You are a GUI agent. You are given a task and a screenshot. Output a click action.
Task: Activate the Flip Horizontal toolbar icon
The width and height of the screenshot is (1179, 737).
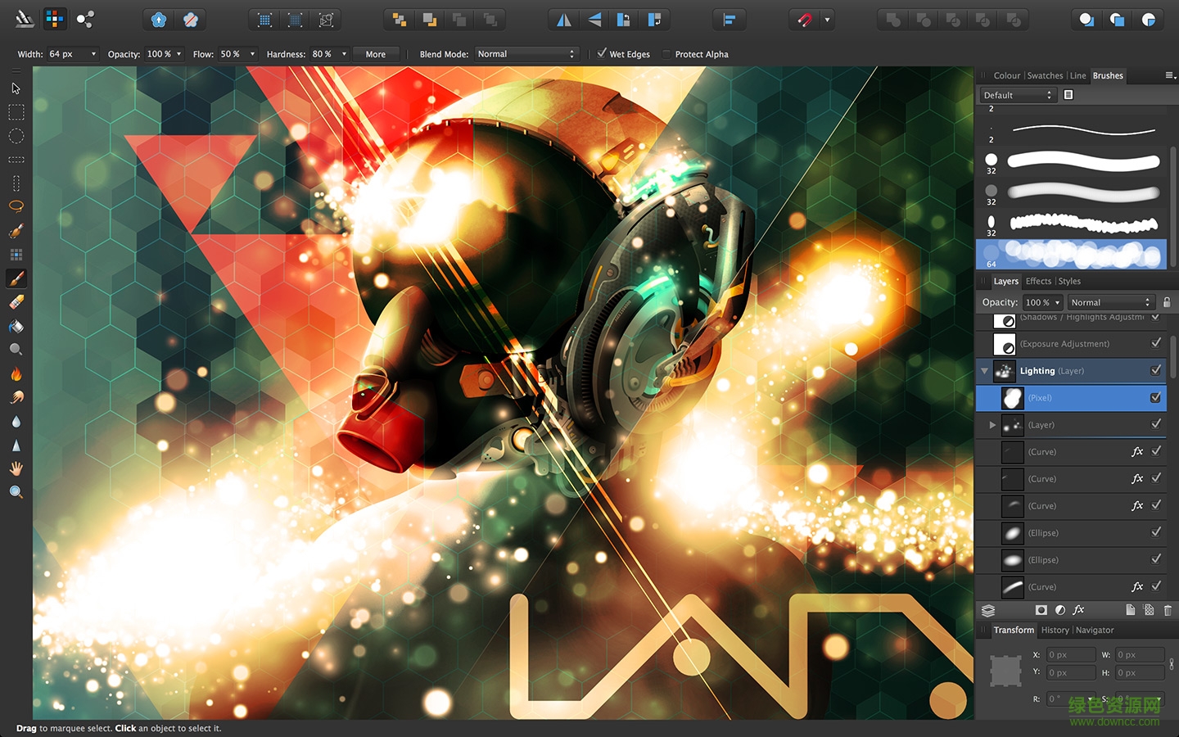pyautogui.click(x=562, y=19)
